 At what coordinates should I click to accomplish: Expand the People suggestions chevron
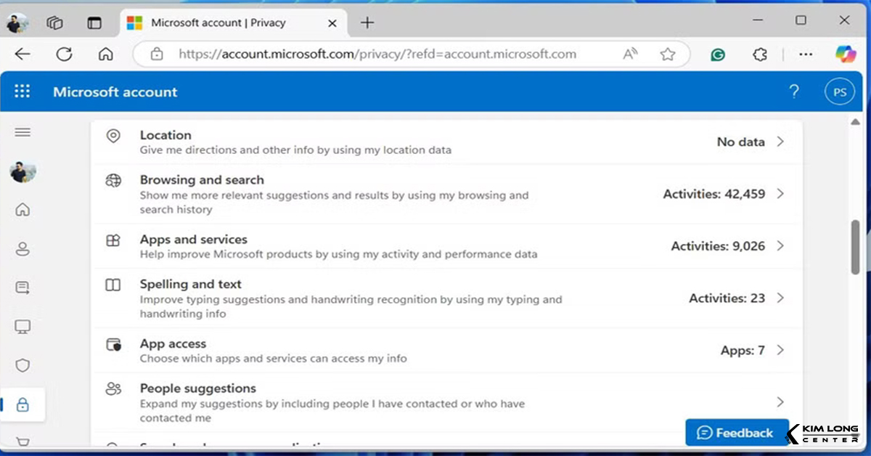pyautogui.click(x=780, y=402)
